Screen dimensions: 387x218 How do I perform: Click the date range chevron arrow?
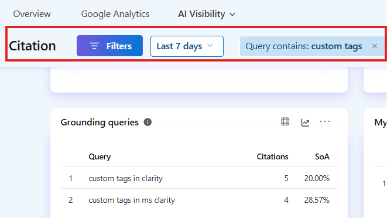210,46
